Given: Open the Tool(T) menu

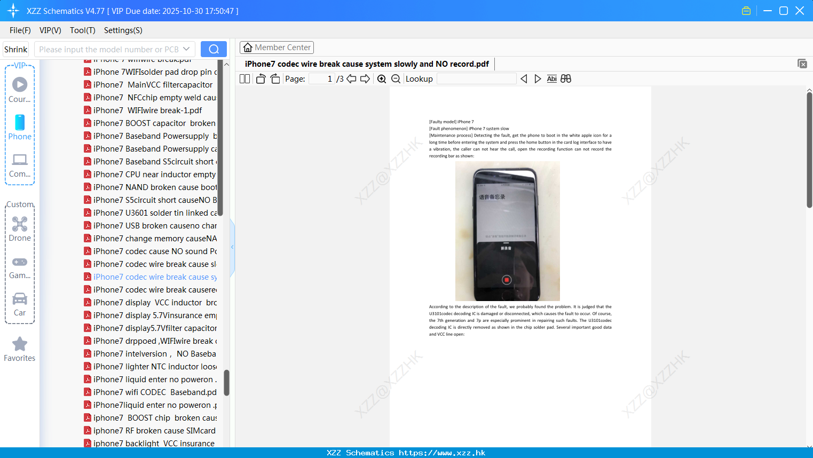Looking at the screenshot, I should (x=83, y=30).
